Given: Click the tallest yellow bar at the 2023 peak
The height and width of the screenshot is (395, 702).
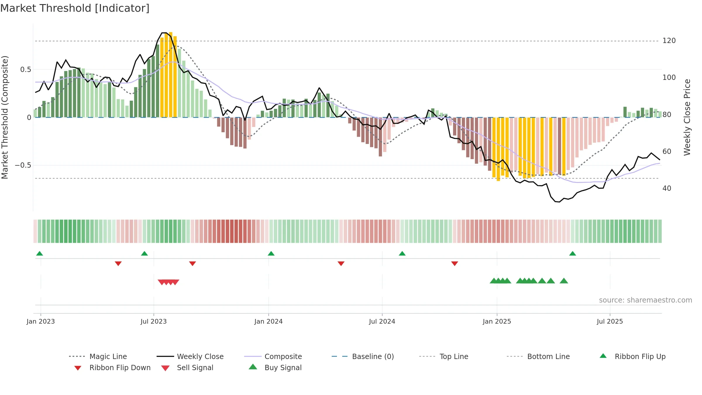Looking at the screenshot, I should click(x=171, y=75).
